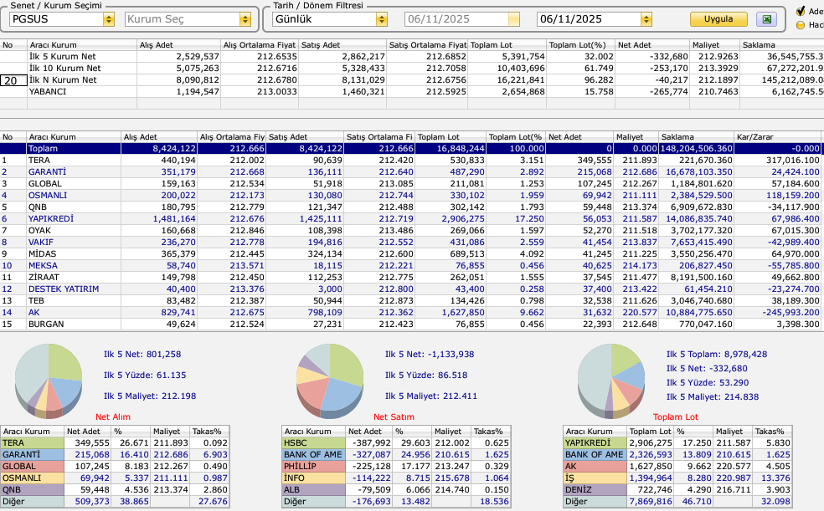Open PGSUS symbol selector arrows

[109, 19]
